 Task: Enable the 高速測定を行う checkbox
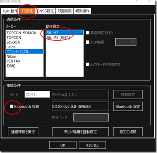click(x=87, y=33)
